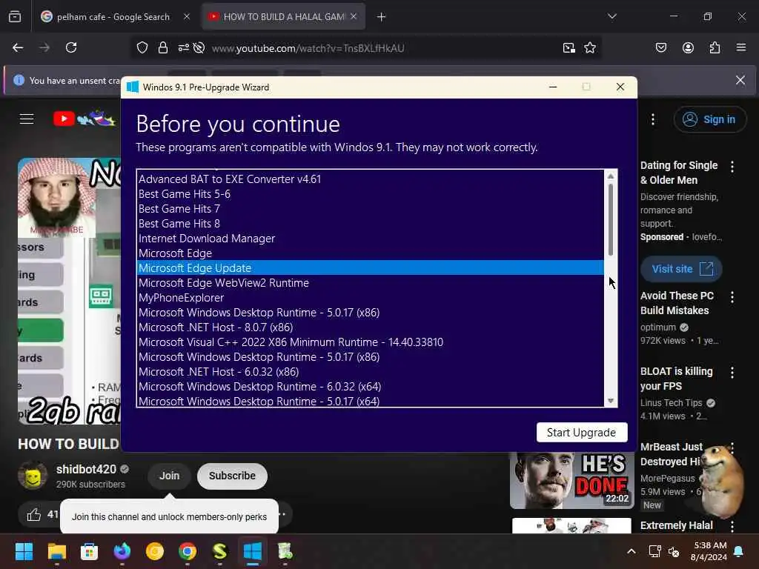Select highlighted Microsoft Edge Update row
The height and width of the screenshot is (569, 759).
[371, 268]
